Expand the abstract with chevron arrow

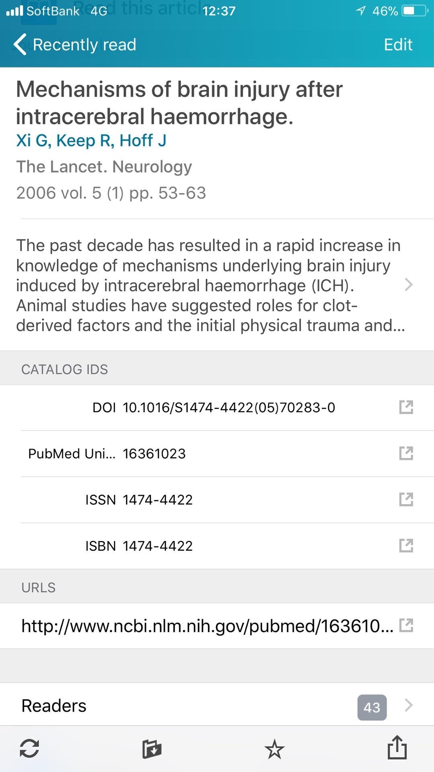pyautogui.click(x=408, y=285)
